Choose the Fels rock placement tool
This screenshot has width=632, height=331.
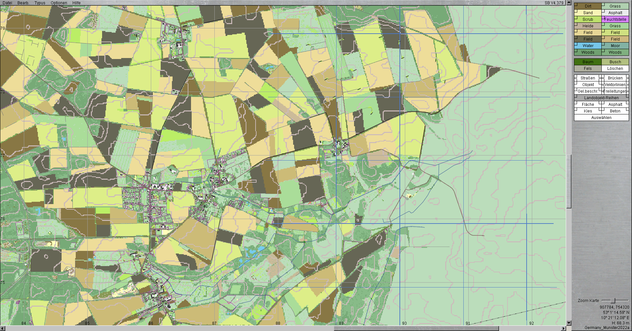pyautogui.click(x=588, y=69)
